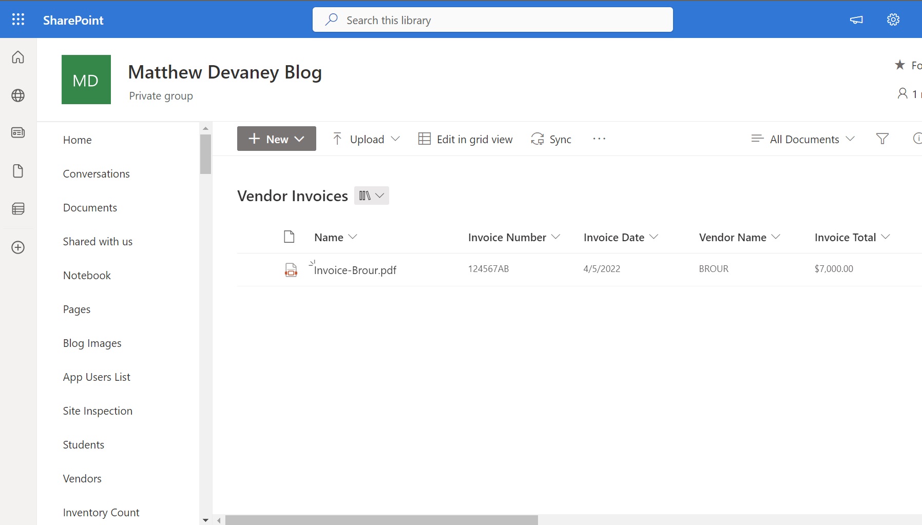Open the Microsoft 365 app launcher
Viewport: 922px width, 525px height.
(18, 19)
